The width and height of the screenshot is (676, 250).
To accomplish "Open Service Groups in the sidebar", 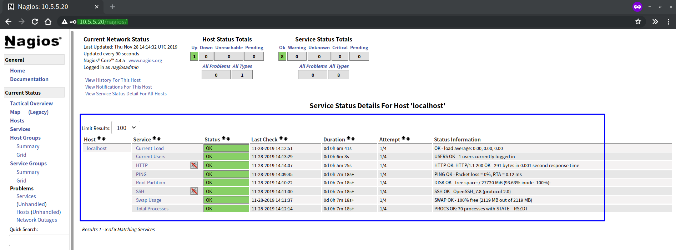I will point(28,164).
